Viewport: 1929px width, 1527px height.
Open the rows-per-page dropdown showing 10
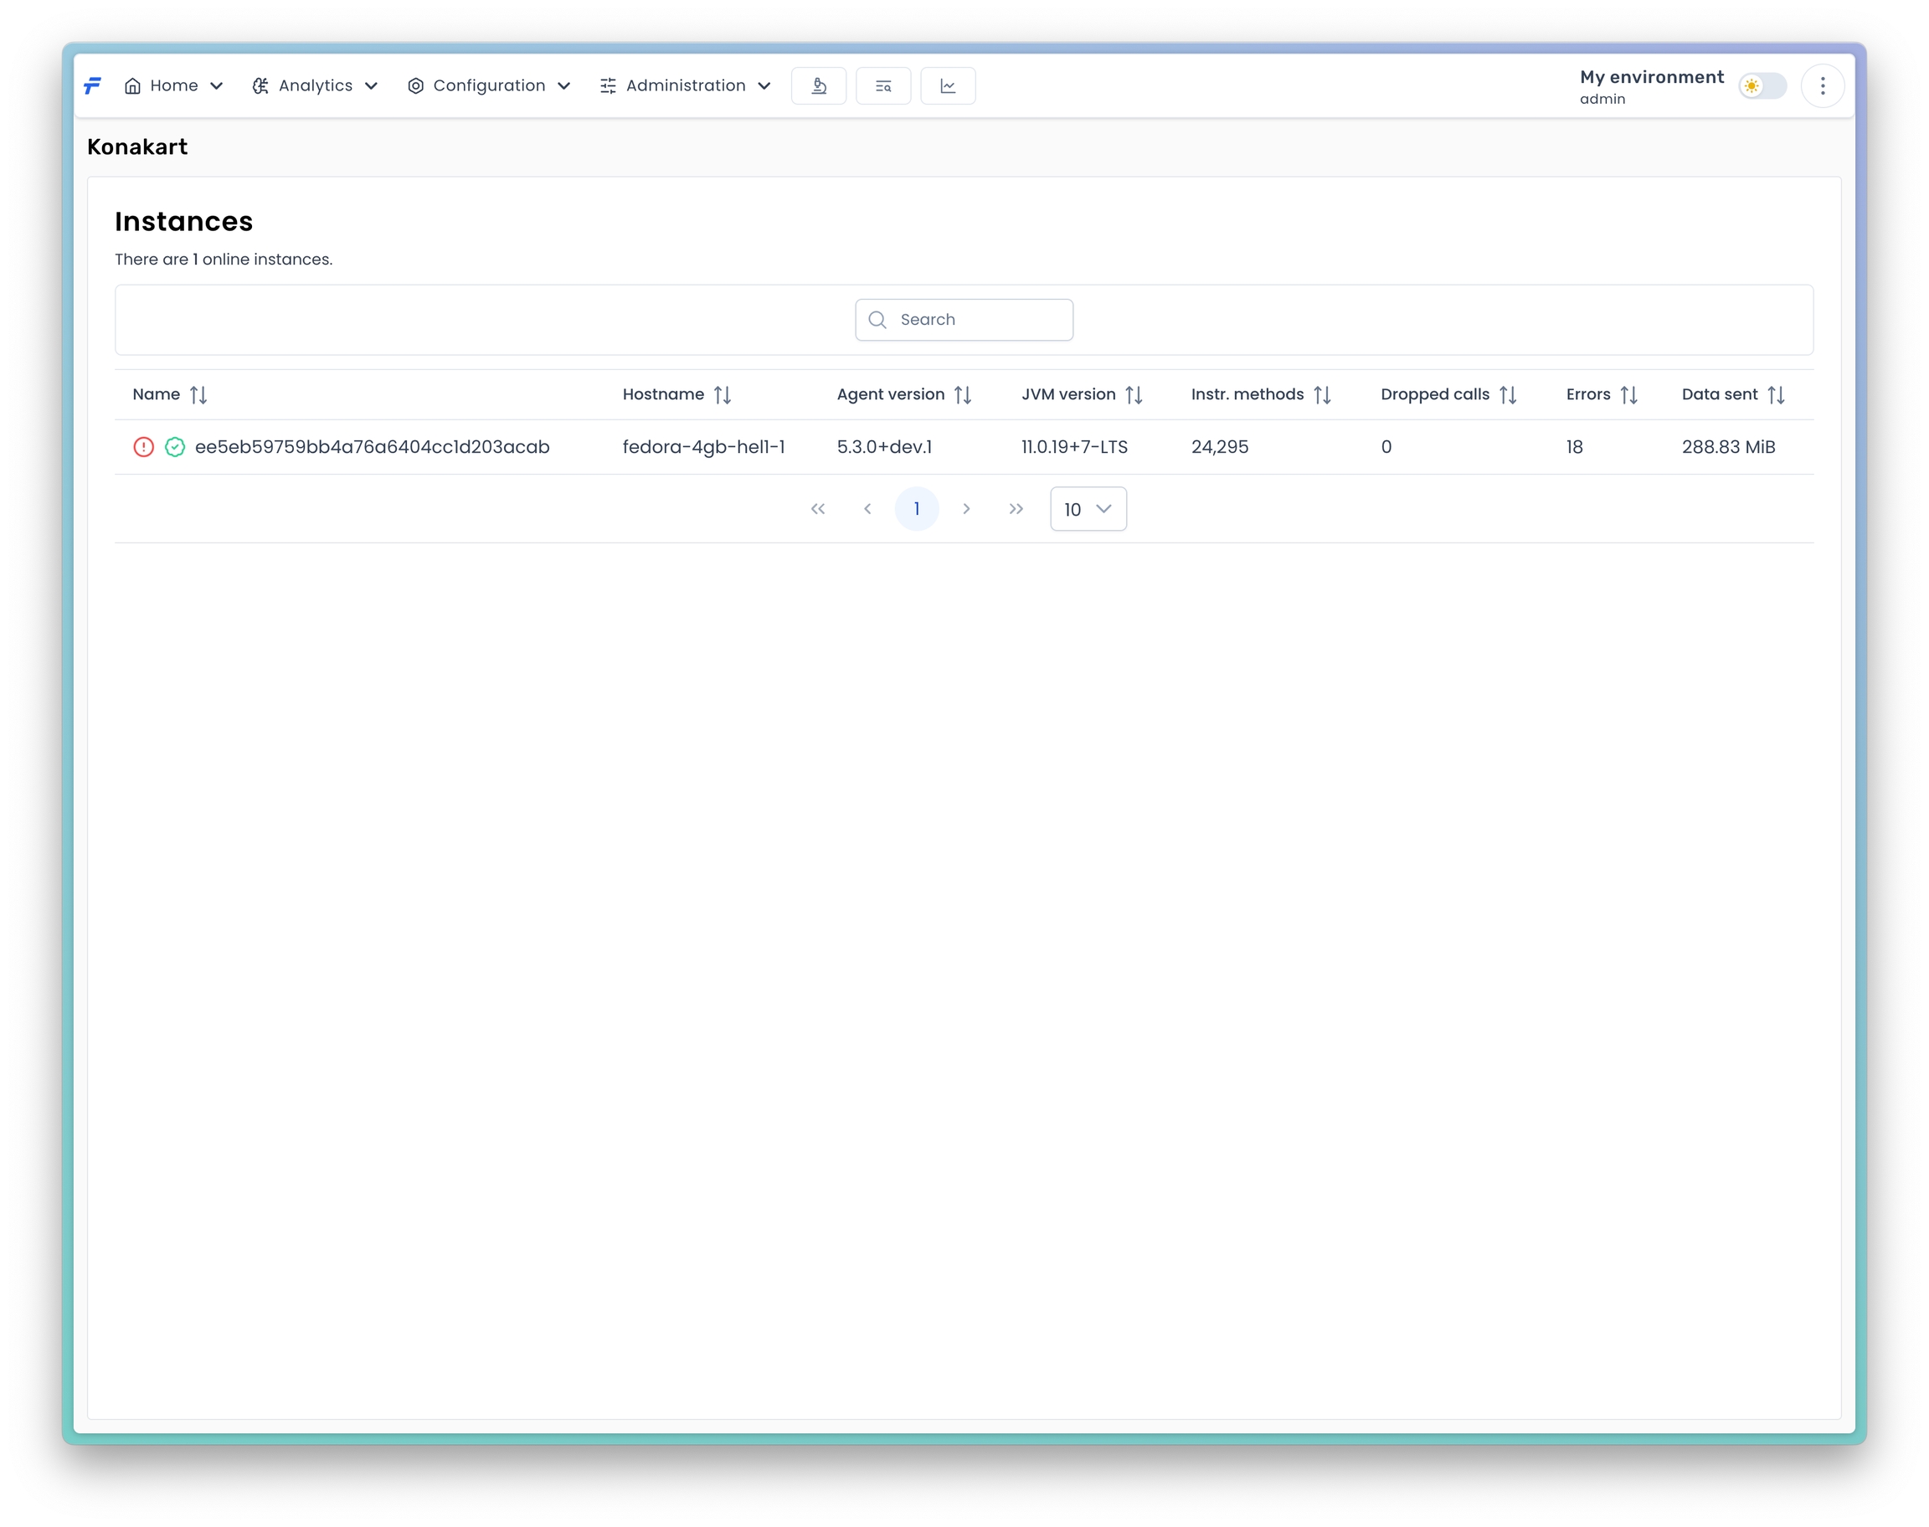pyautogui.click(x=1087, y=509)
